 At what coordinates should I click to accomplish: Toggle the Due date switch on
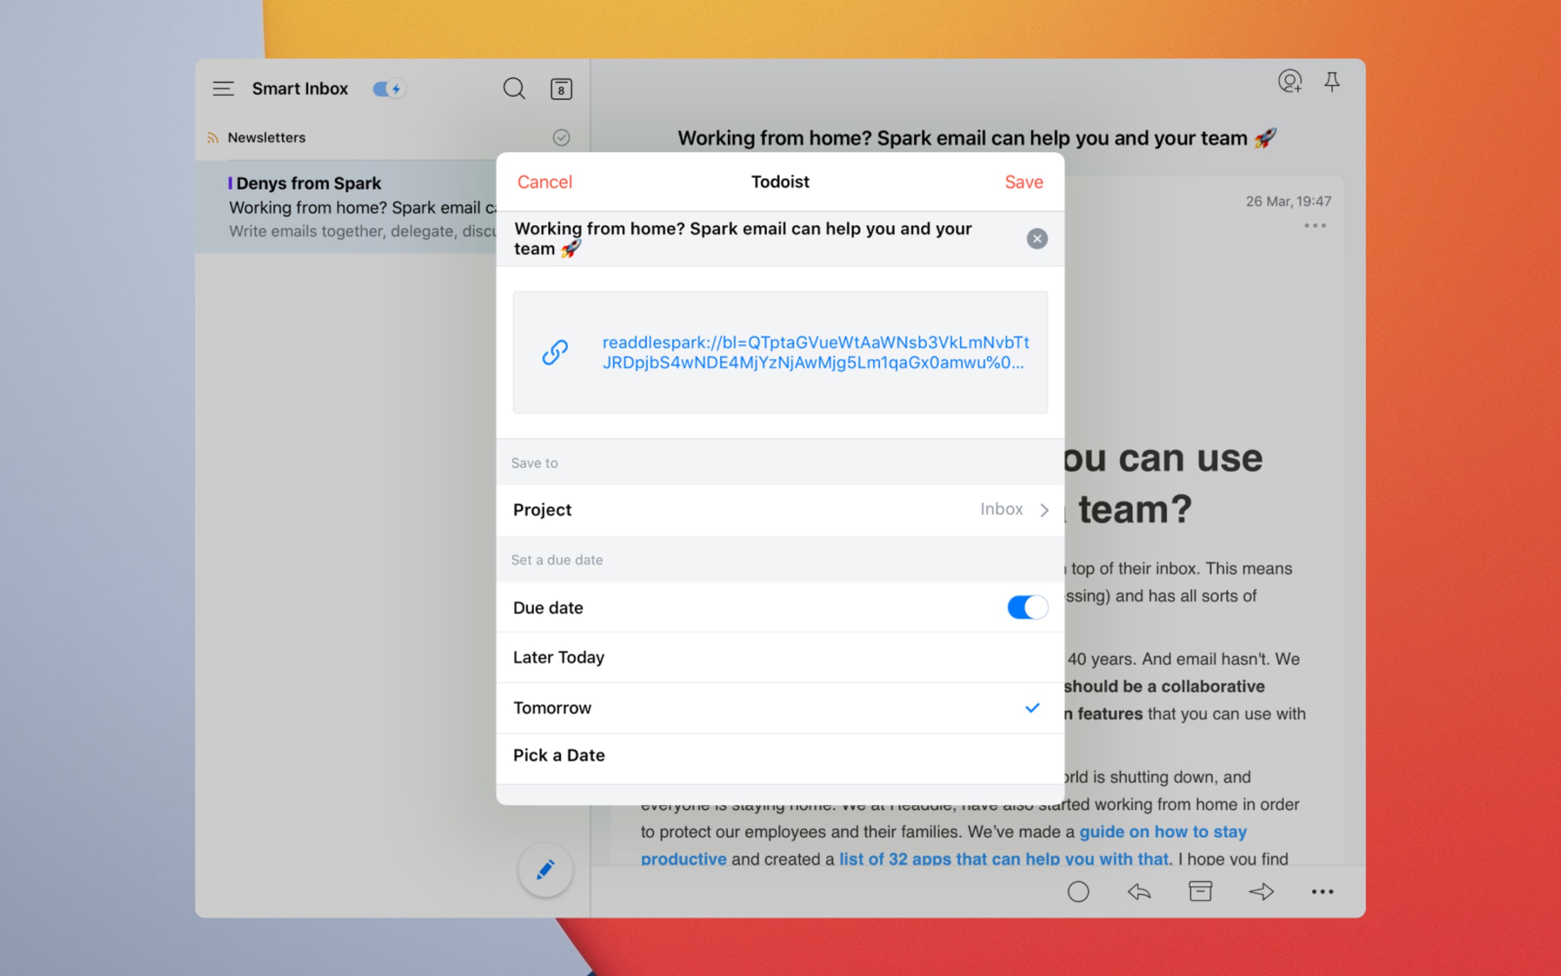click(x=1024, y=607)
